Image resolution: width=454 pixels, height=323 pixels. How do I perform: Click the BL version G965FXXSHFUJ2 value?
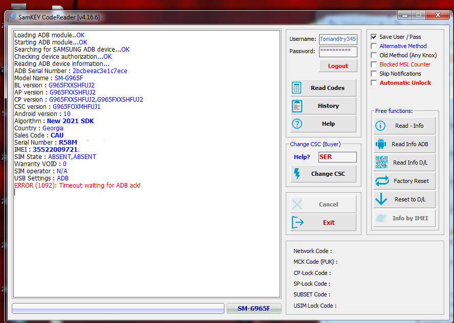pyautogui.click(x=71, y=85)
